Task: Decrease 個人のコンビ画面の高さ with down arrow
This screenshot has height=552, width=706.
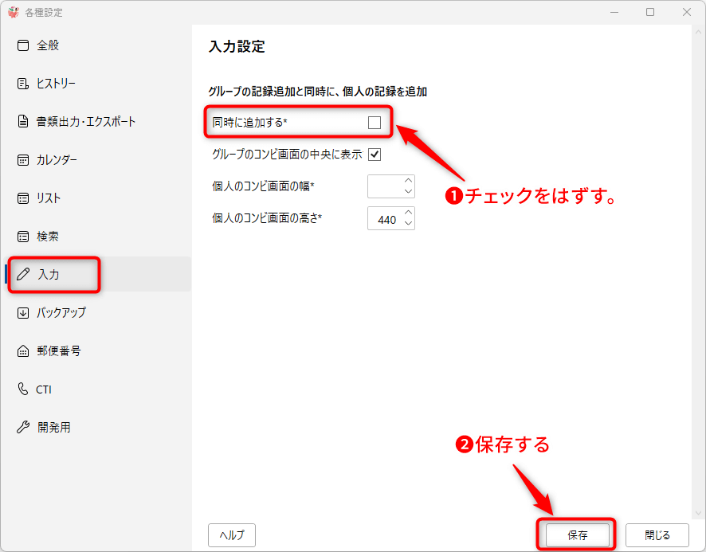Action: [x=409, y=224]
